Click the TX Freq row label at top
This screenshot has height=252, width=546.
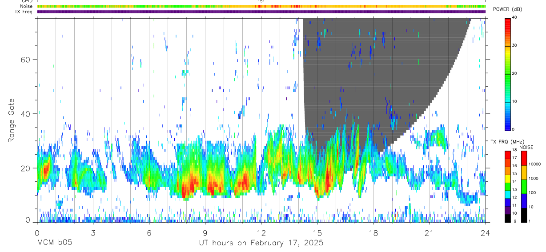click(x=23, y=12)
